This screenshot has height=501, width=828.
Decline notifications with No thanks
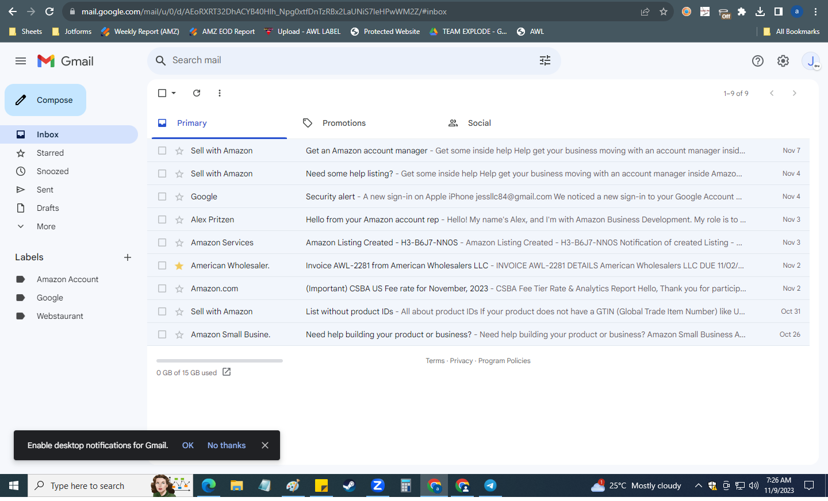pos(227,445)
